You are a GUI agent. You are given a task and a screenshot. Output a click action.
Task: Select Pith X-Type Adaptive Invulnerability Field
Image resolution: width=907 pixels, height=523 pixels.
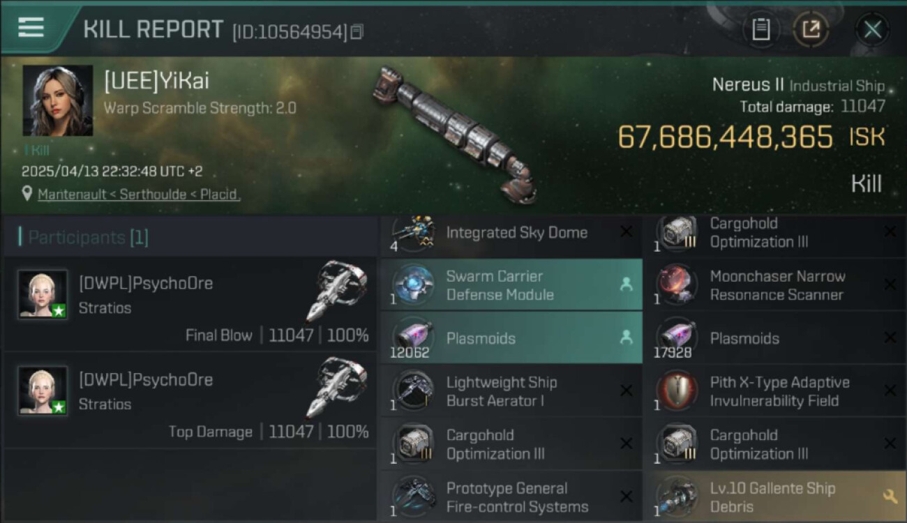[779, 391]
